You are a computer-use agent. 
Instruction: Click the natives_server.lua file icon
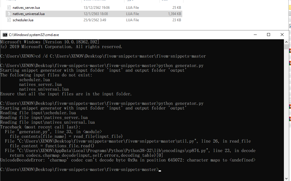[9, 7]
